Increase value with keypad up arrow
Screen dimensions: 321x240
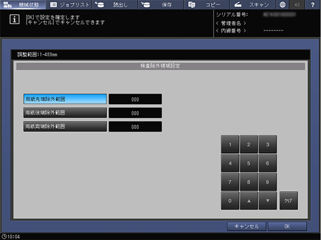[x=249, y=201]
